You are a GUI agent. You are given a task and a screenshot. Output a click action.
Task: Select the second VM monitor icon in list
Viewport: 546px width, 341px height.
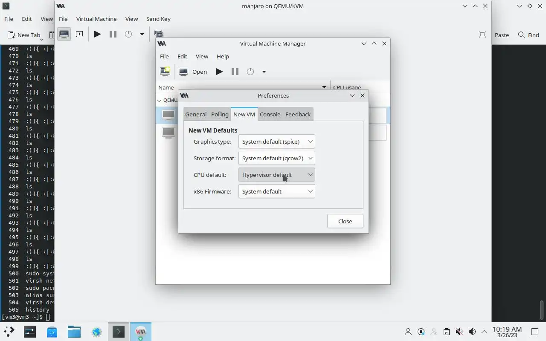click(x=168, y=133)
